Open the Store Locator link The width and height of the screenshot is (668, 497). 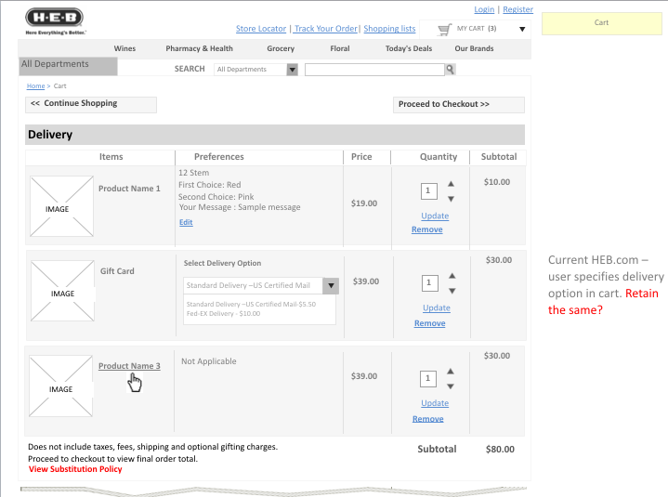click(x=261, y=29)
